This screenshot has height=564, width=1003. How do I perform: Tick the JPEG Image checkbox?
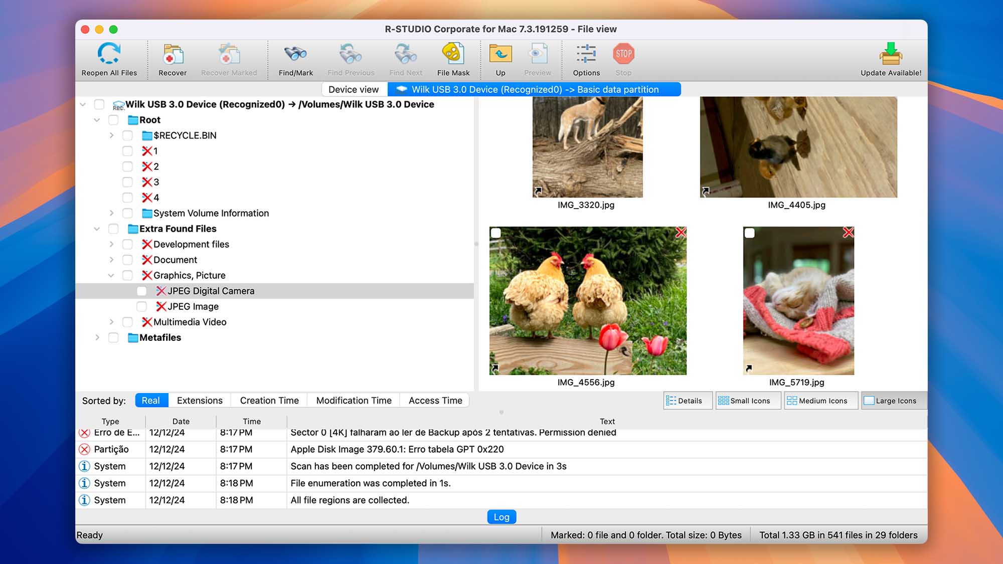[x=142, y=306]
